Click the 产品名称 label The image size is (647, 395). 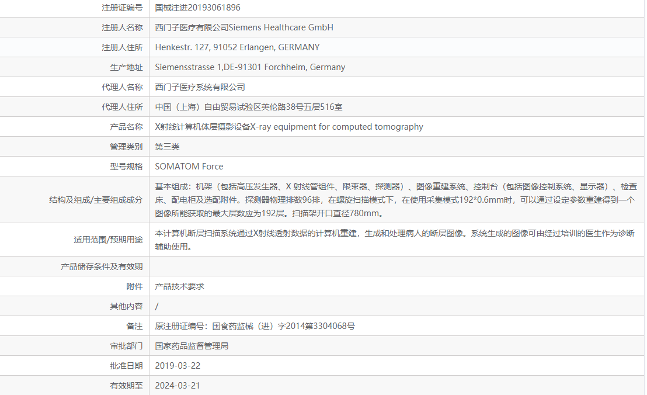coord(126,127)
